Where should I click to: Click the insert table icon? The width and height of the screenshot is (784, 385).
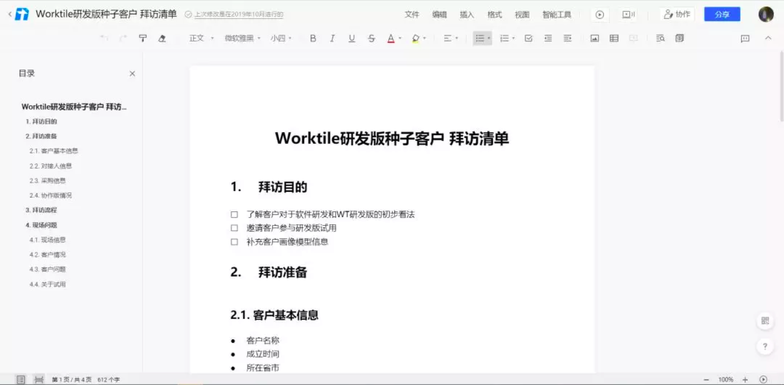pos(614,39)
